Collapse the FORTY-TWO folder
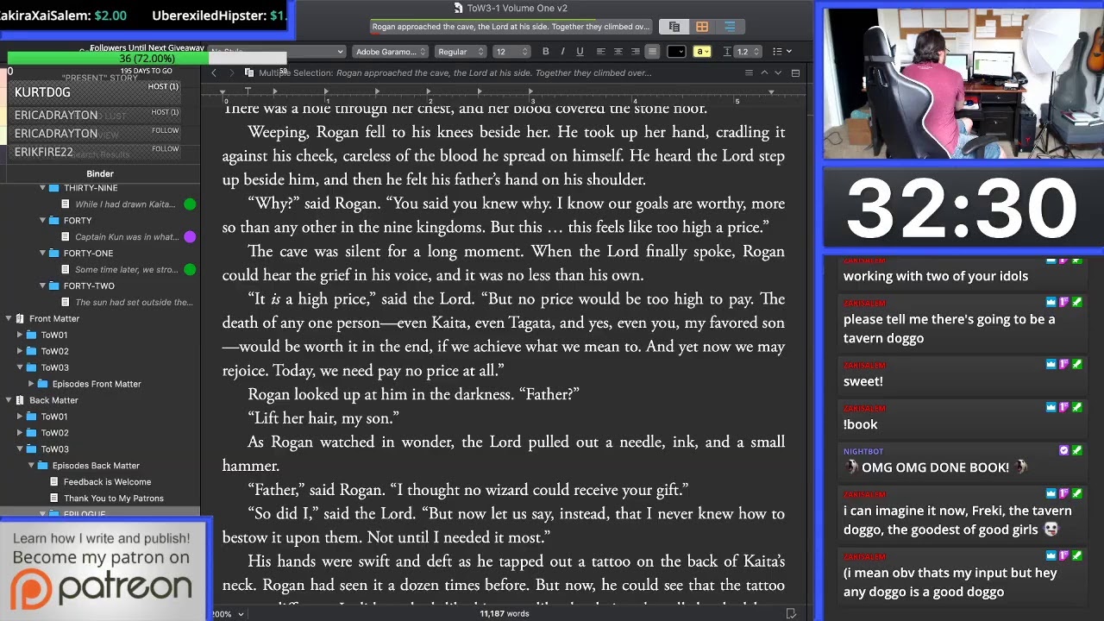 point(42,286)
